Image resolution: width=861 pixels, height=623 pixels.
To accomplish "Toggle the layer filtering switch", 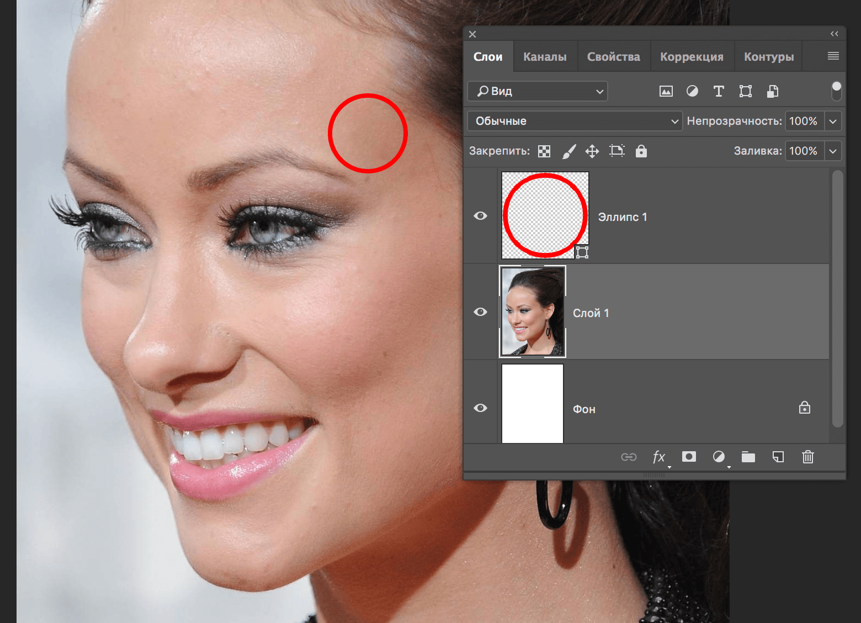I will [836, 91].
